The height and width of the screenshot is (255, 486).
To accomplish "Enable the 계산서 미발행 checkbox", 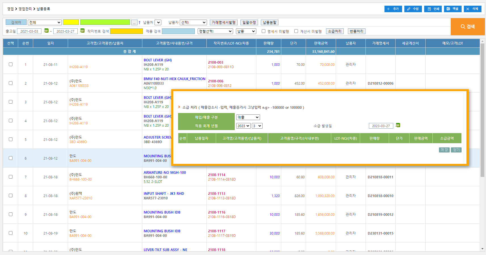I will pos(296,31).
